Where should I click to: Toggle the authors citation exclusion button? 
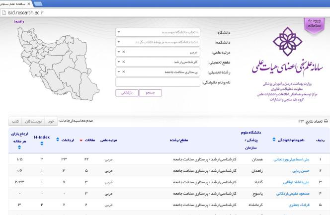click(x=33, y=121)
